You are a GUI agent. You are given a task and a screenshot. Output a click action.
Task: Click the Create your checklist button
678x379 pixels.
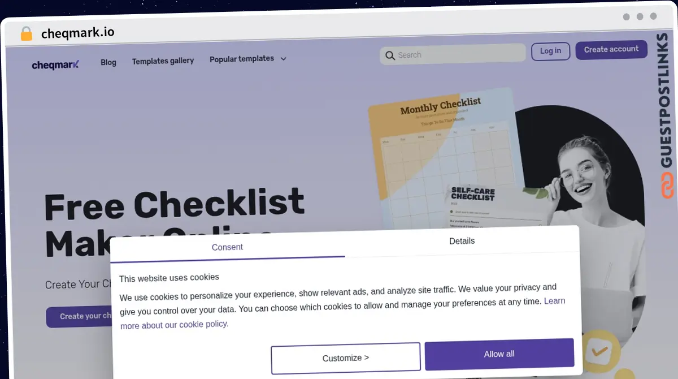(x=79, y=317)
